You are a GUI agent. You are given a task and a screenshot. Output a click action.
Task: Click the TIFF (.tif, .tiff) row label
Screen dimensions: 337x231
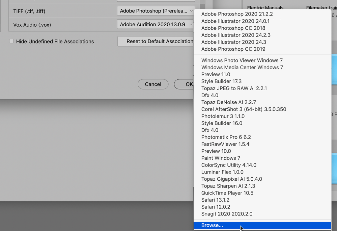click(x=29, y=11)
